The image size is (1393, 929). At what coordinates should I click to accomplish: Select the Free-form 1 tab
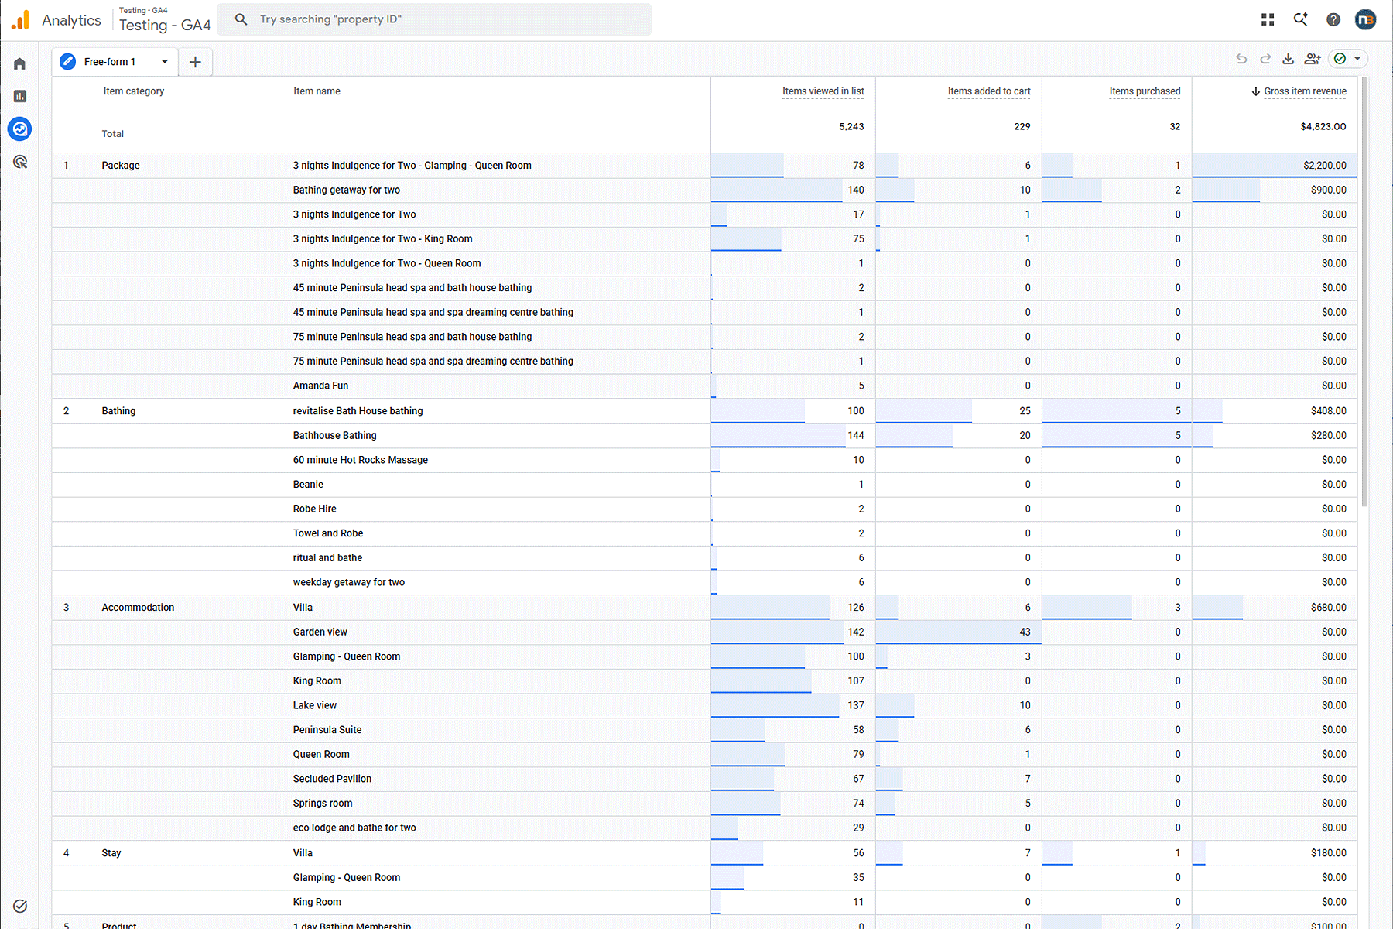[115, 62]
